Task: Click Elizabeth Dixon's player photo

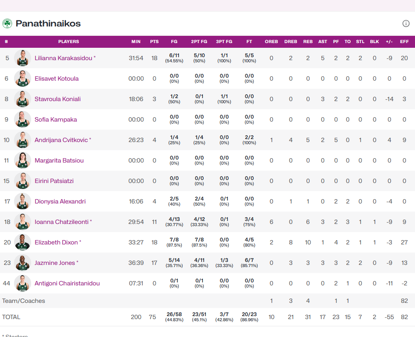Action: [x=23, y=242]
